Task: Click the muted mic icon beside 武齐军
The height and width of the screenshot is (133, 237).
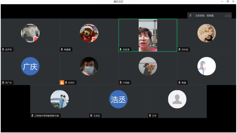Action: coord(3,50)
